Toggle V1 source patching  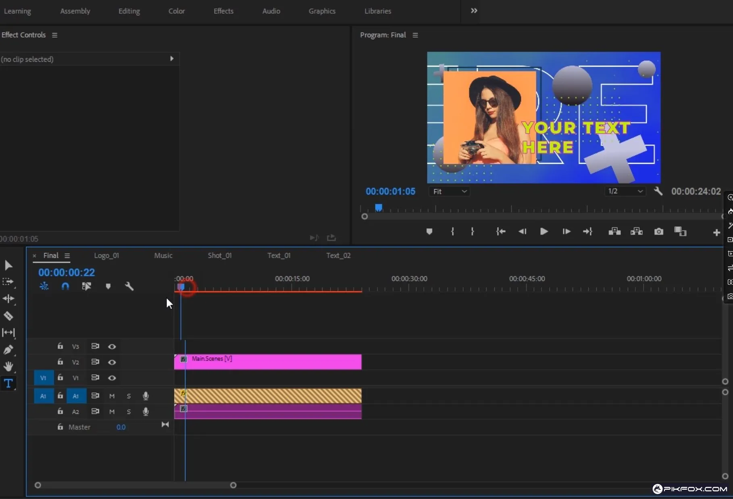click(x=44, y=378)
